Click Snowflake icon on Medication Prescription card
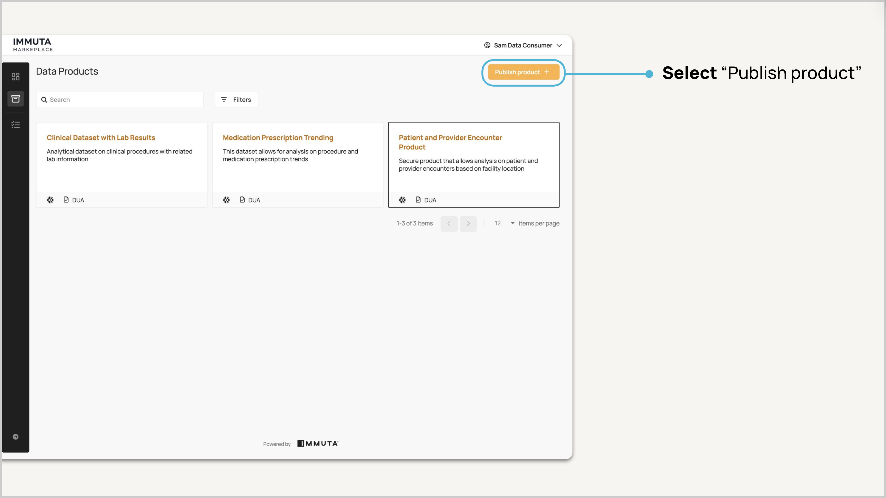Viewport: 886px width, 498px height. point(226,200)
